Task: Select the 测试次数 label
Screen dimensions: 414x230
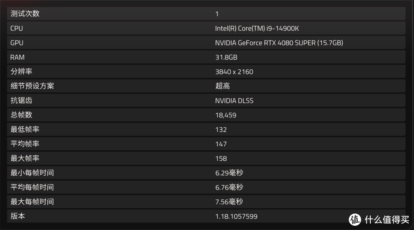Action: (x=25, y=14)
